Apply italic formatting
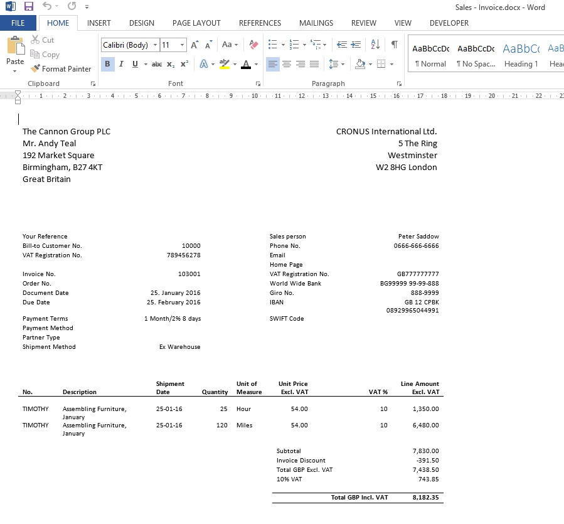This screenshot has height=524, width=564. [x=120, y=63]
